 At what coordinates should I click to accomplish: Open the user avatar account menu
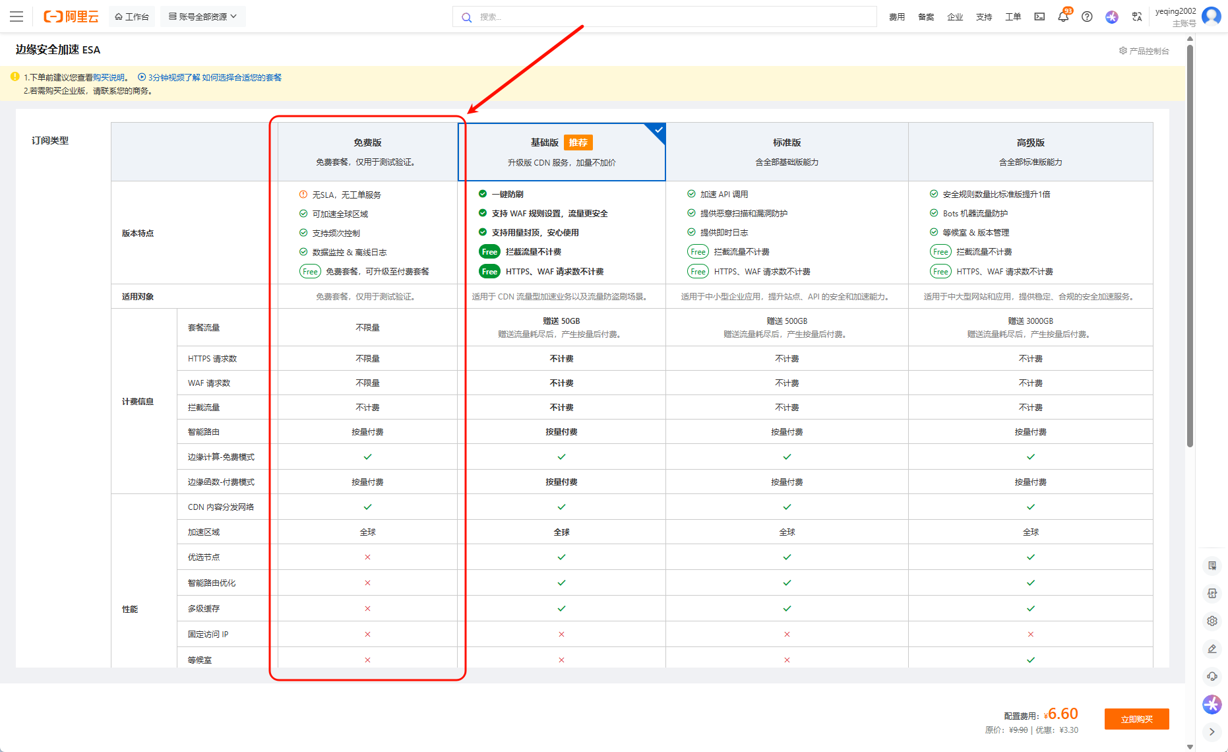(x=1212, y=16)
